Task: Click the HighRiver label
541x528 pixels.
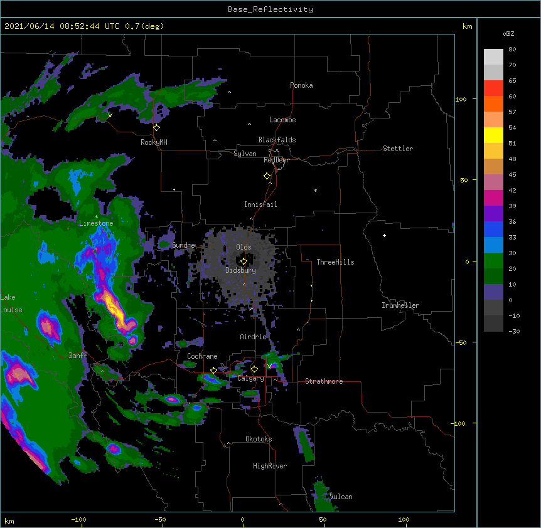Action: pos(270,466)
